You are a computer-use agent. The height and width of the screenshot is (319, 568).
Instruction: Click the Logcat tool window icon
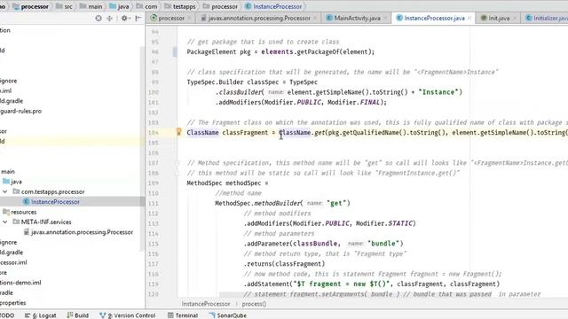click(x=28, y=315)
